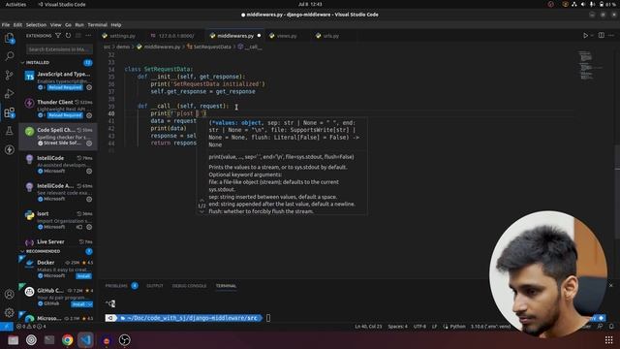Select the Code Spell Checker extension entry
The height and width of the screenshot is (349, 620).
58,137
